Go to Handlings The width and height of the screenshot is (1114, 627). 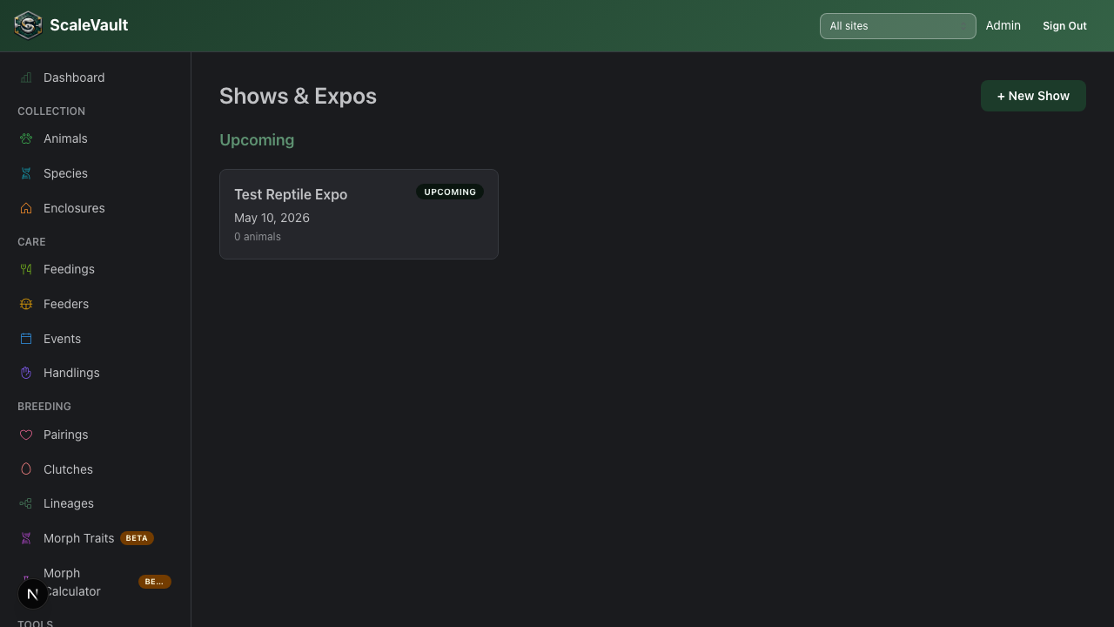95,373
